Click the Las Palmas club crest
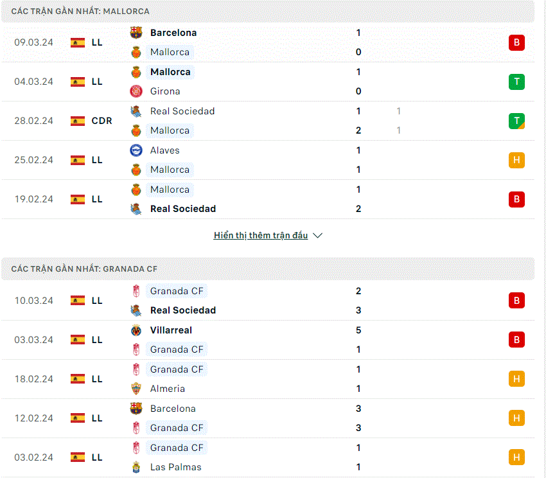Screen dimensions: 546x478 136,467
